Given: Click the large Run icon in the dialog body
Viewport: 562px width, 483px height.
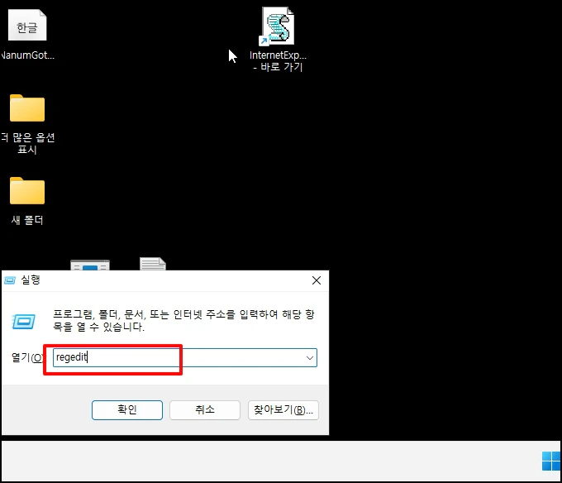Looking at the screenshot, I should (x=24, y=321).
